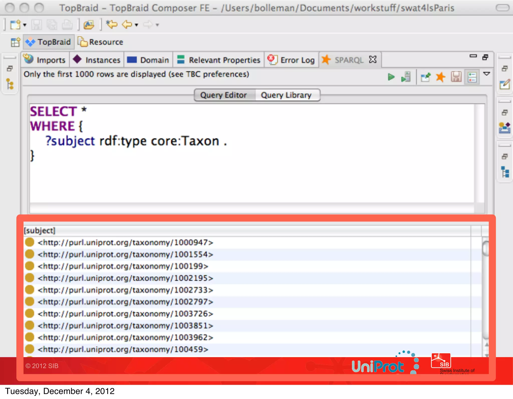Image resolution: width=513 pixels, height=399 pixels.
Task: Run the SPARQL query with green play icon
Action: click(x=391, y=77)
